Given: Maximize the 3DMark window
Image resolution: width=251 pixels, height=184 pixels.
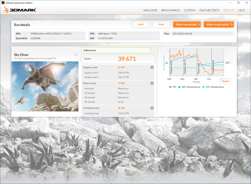Looking at the screenshot, I should click(238, 3).
